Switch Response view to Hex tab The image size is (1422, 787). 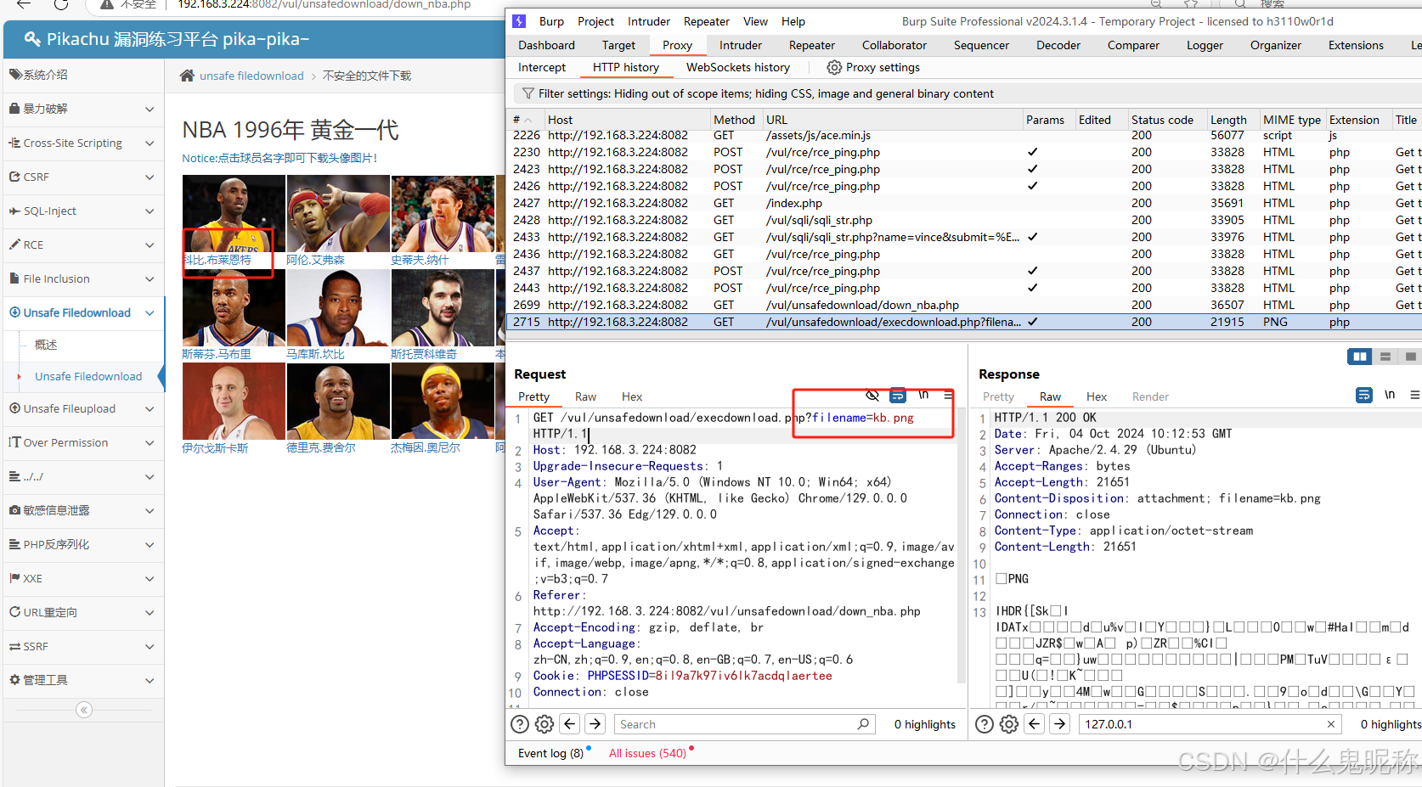[x=1097, y=396]
